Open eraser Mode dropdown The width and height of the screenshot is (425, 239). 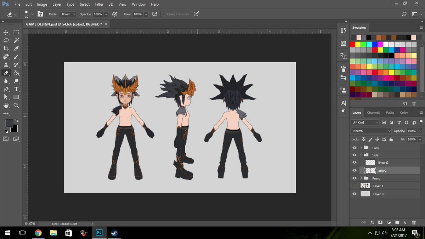point(68,14)
